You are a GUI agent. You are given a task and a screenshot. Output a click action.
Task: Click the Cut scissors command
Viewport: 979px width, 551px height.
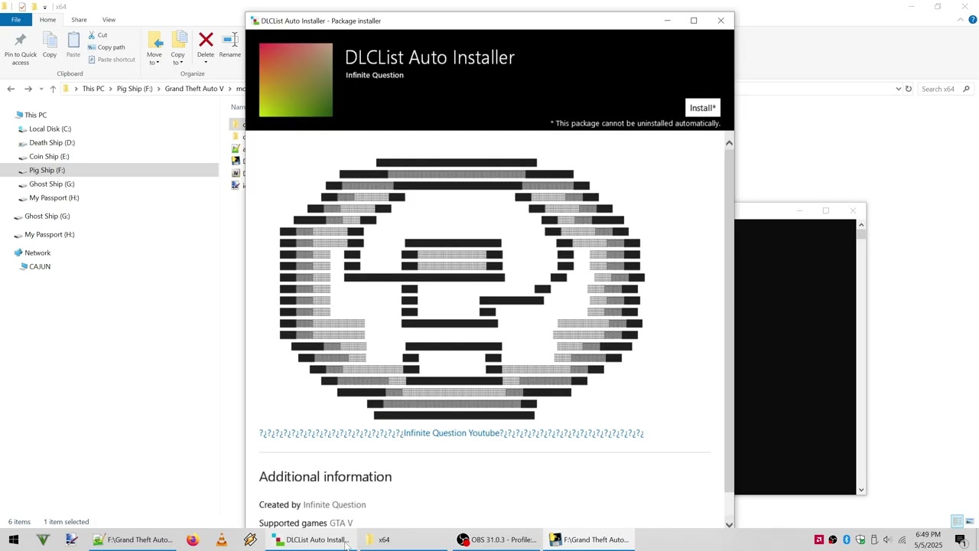coord(97,35)
